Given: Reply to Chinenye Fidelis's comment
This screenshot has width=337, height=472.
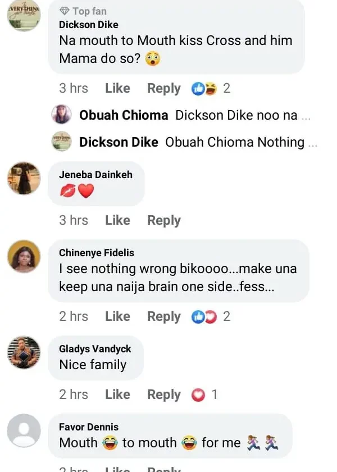Looking at the screenshot, I should tap(163, 316).
